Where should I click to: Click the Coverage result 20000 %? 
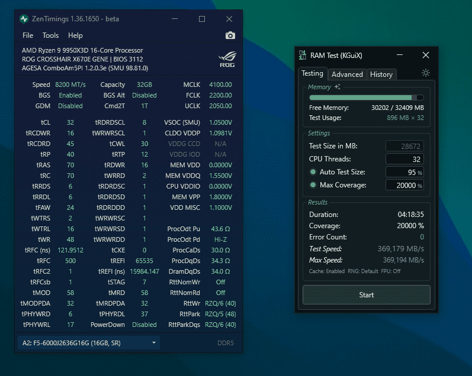410,226
